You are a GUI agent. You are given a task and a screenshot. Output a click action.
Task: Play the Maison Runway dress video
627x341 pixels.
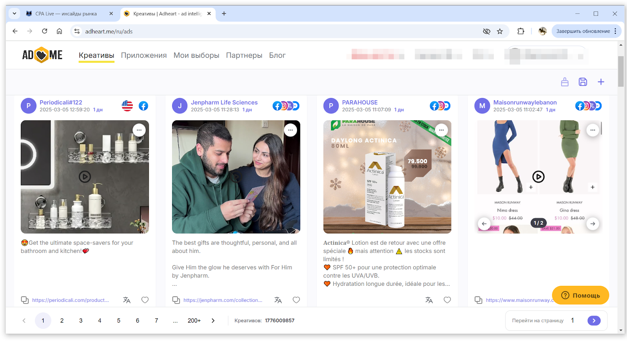click(538, 177)
